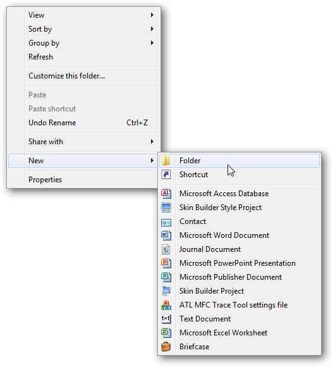Choose Undo Rename

tap(84, 123)
